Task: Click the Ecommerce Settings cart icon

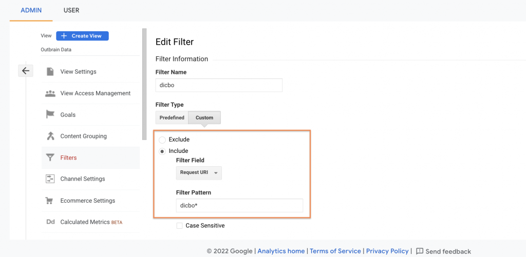Action: coord(49,201)
